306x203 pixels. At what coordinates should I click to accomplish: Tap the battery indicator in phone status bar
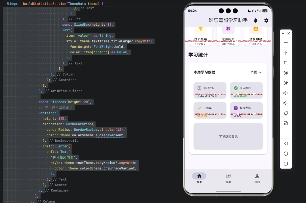tap(265, 11)
